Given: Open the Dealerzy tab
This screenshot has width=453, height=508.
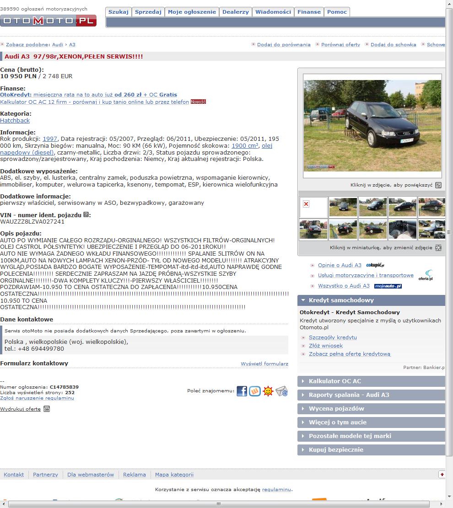Looking at the screenshot, I should tap(235, 12).
